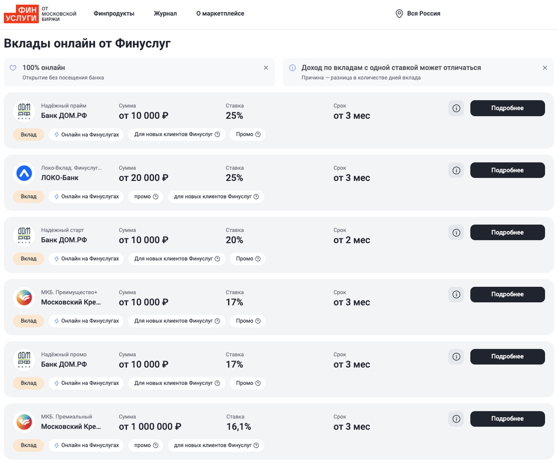Show info for Надежный старт deposit
The width and height of the screenshot is (558, 463).
[456, 232]
